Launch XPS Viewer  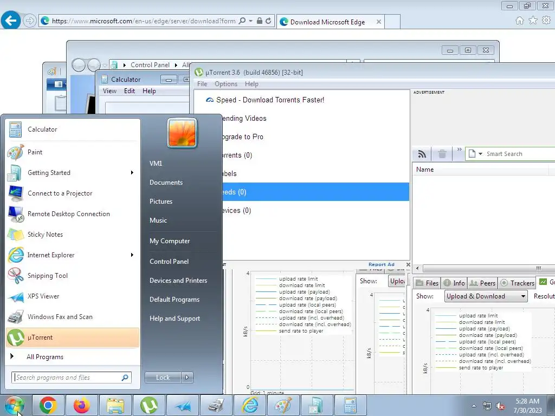tap(73, 296)
